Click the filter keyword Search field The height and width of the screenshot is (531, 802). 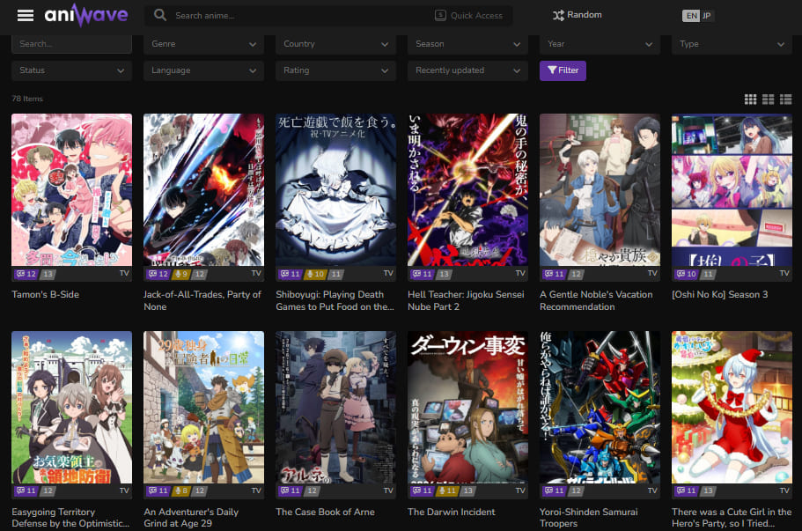(71, 44)
